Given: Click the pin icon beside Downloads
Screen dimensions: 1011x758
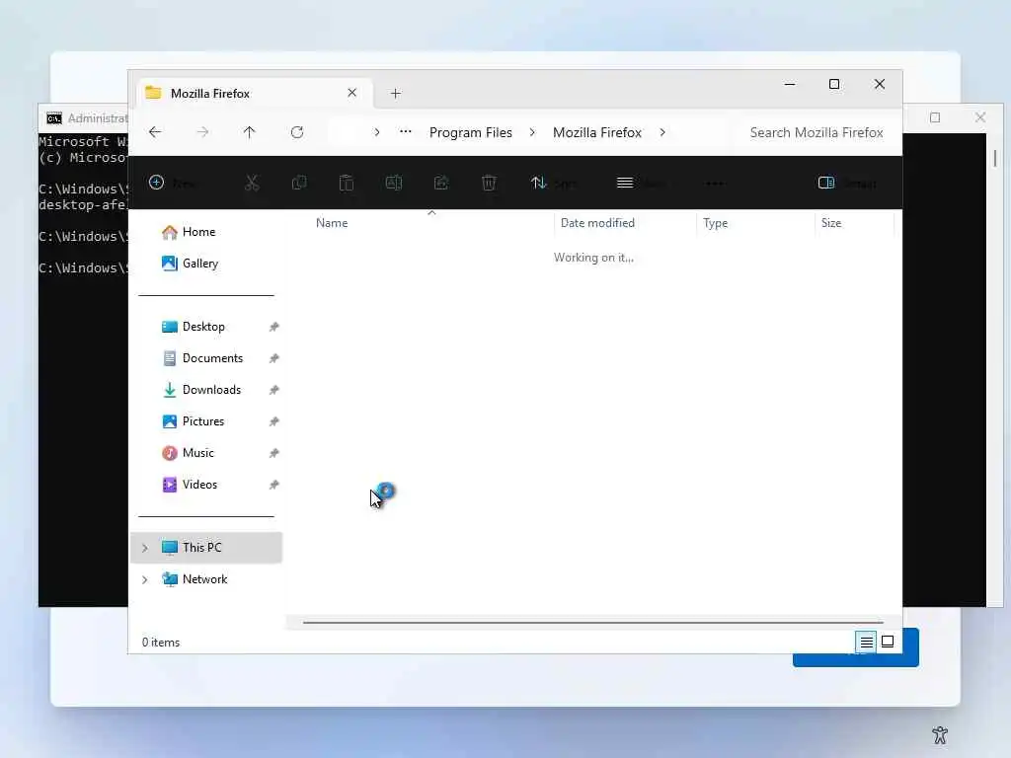Looking at the screenshot, I should pyautogui.click(x=274, y=390).
